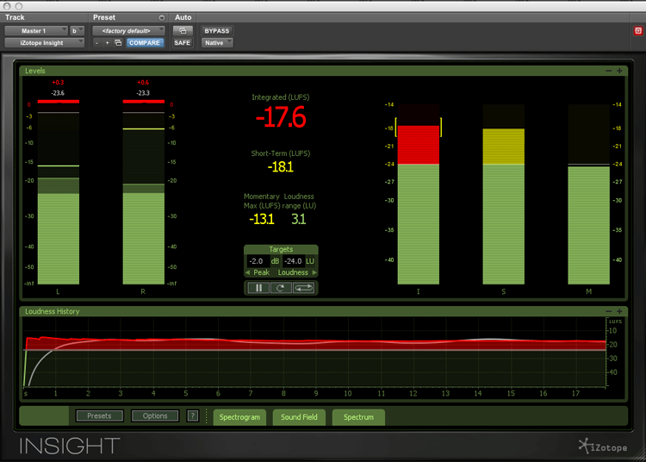Click the iZotope logo

pos(603,446)
